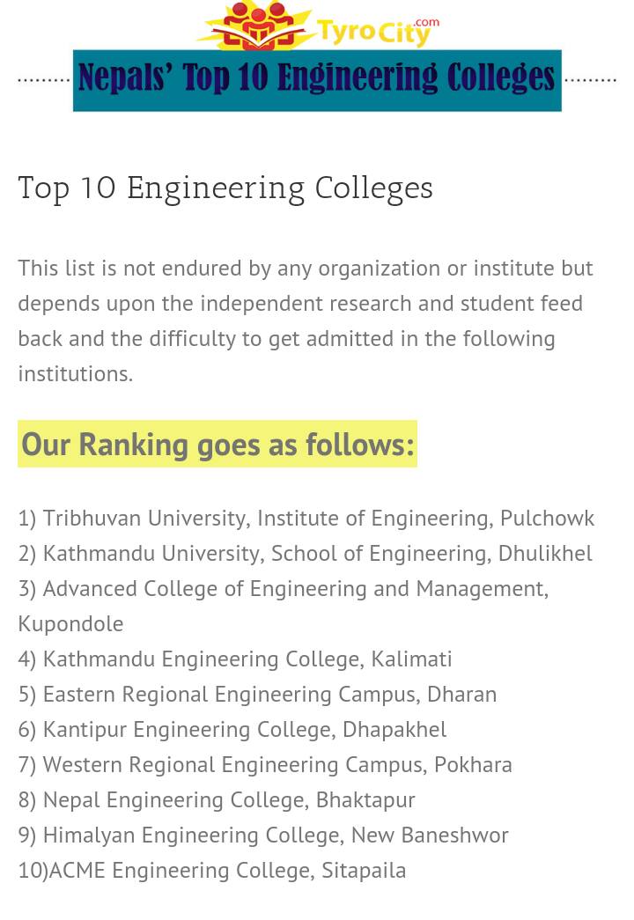Screen dimensions: 634x920
Task: Select Advanced College of Engineering and Management entry
Action: 284,606
